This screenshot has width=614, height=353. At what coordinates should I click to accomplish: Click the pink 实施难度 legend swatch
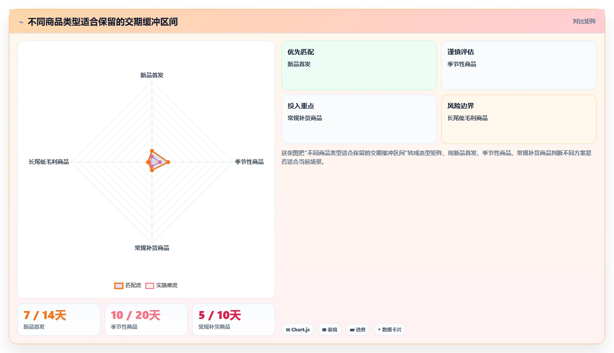tap(150, 285)
